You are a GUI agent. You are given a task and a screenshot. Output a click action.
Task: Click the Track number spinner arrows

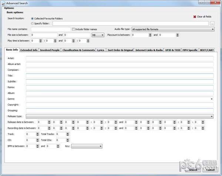(x=37, y=134)
